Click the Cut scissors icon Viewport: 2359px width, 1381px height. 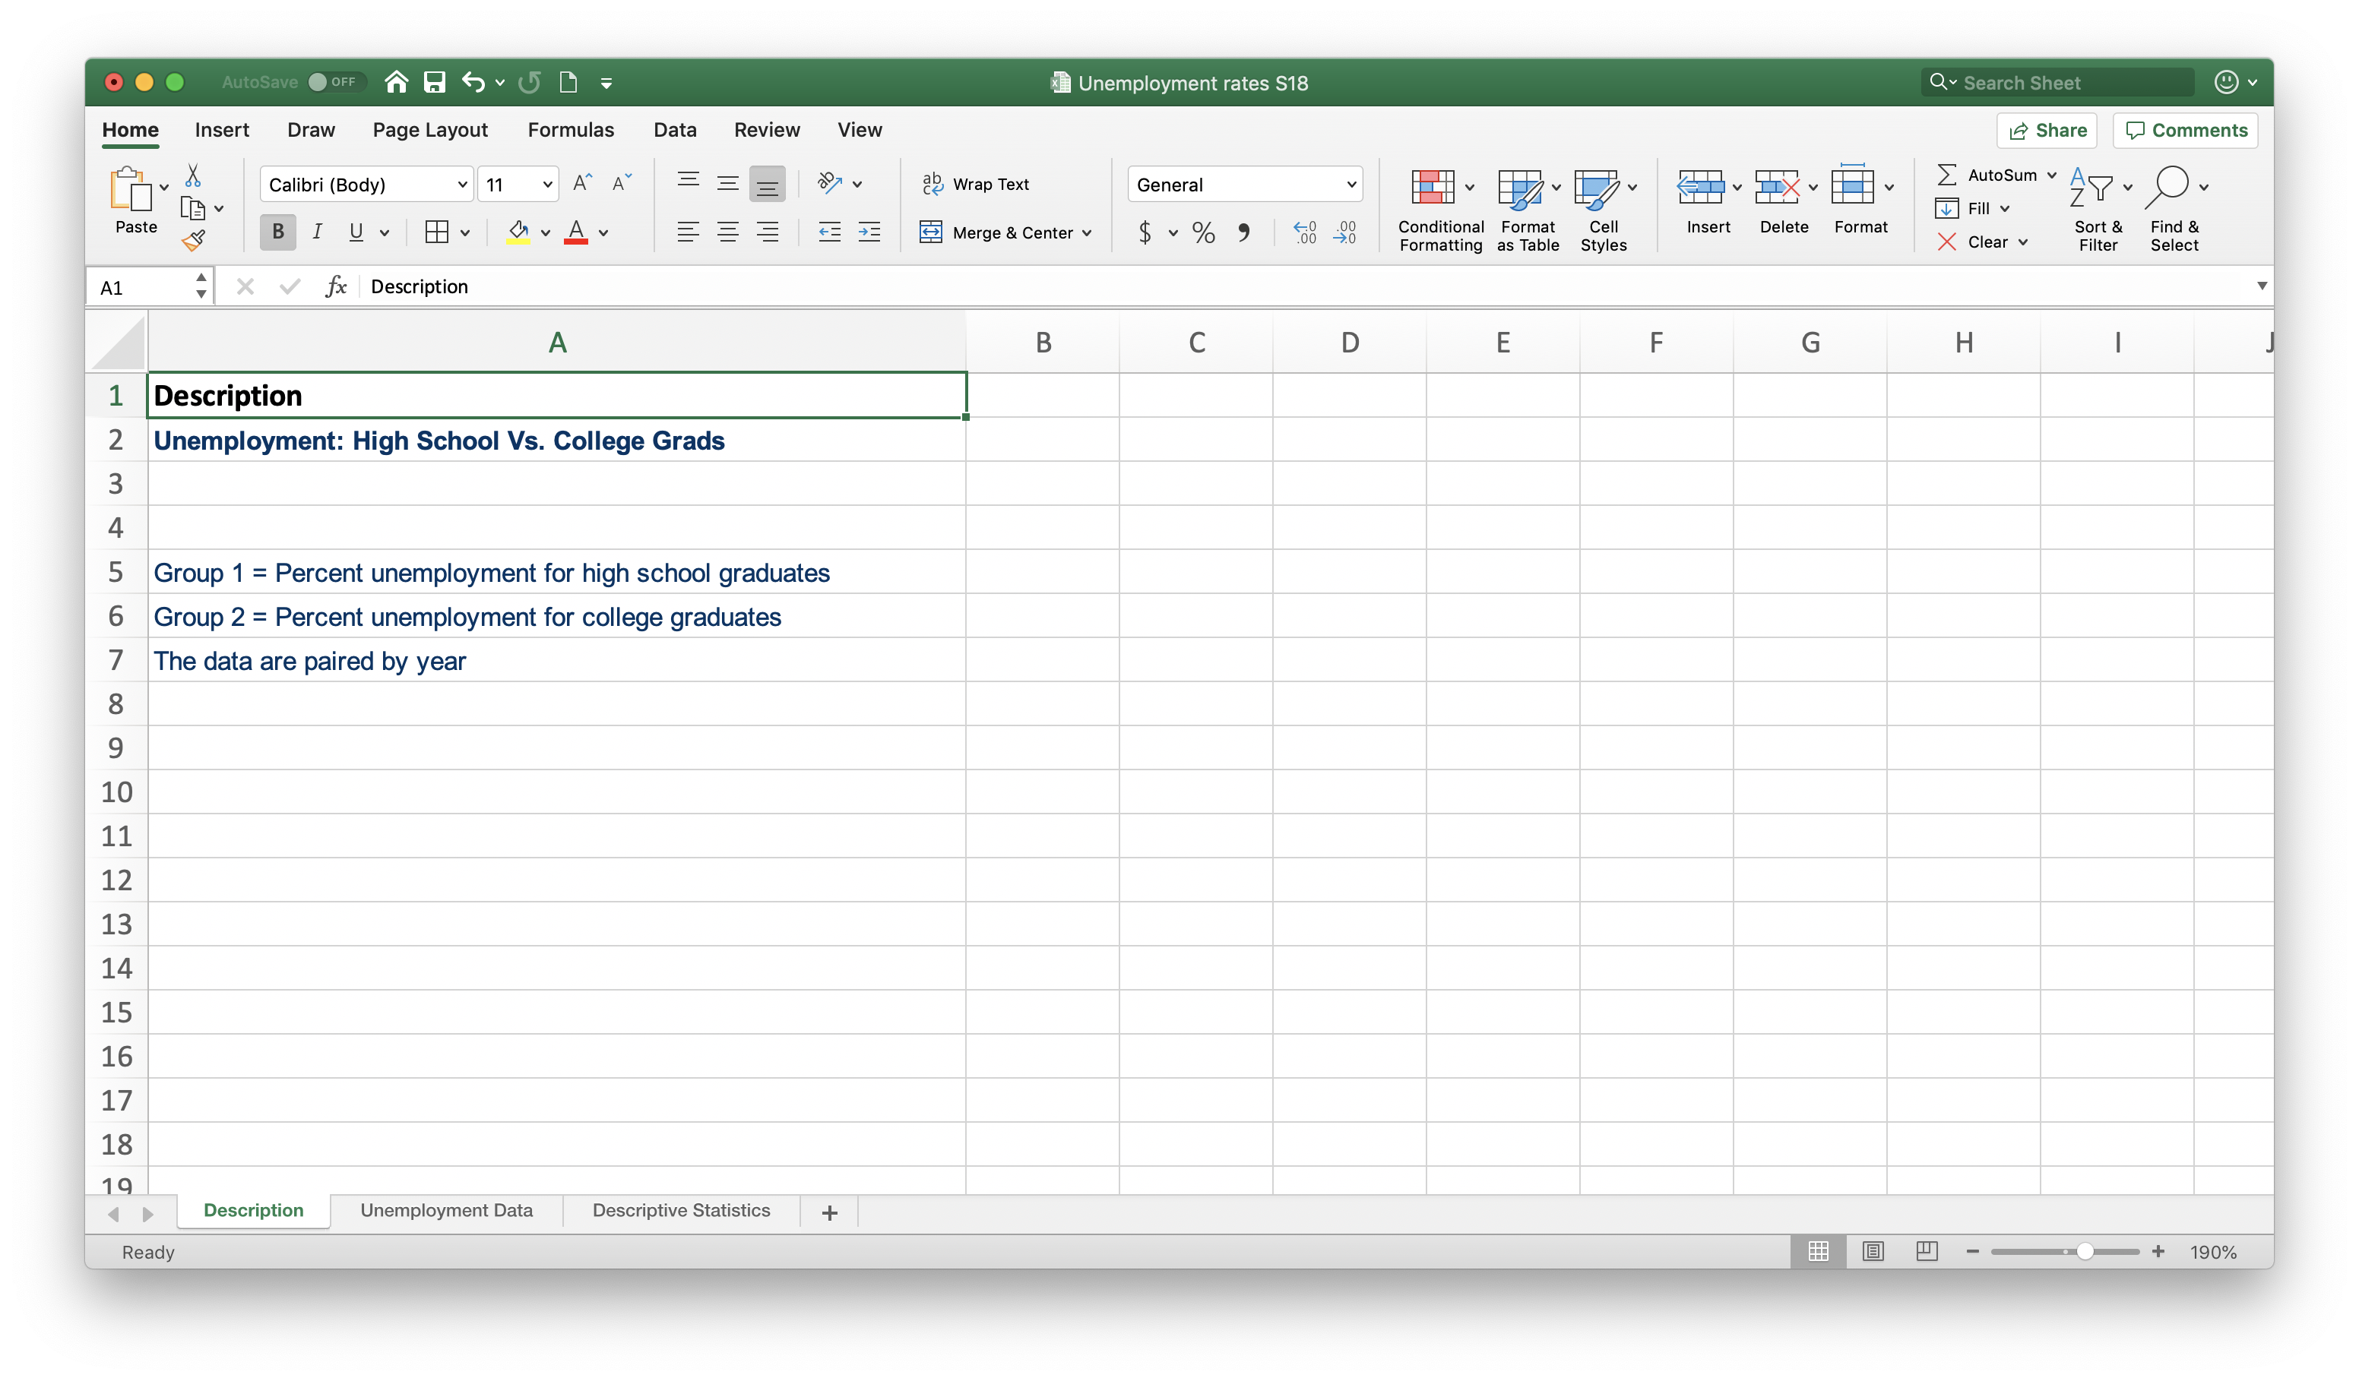[193, 175]
